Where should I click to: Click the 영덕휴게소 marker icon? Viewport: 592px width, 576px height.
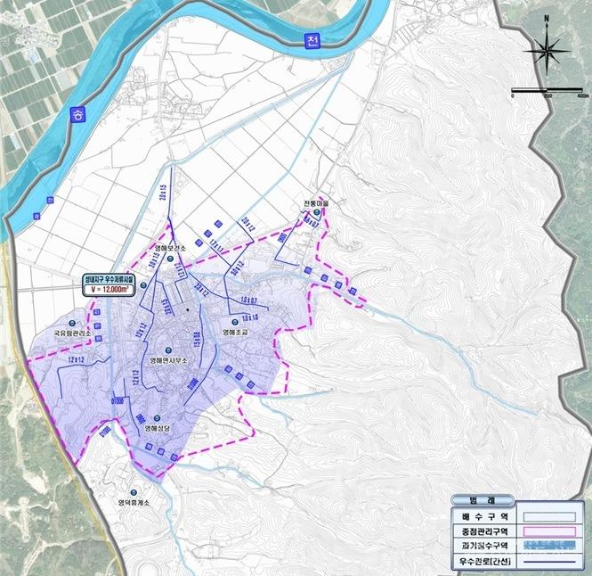(x=134, y=492)
